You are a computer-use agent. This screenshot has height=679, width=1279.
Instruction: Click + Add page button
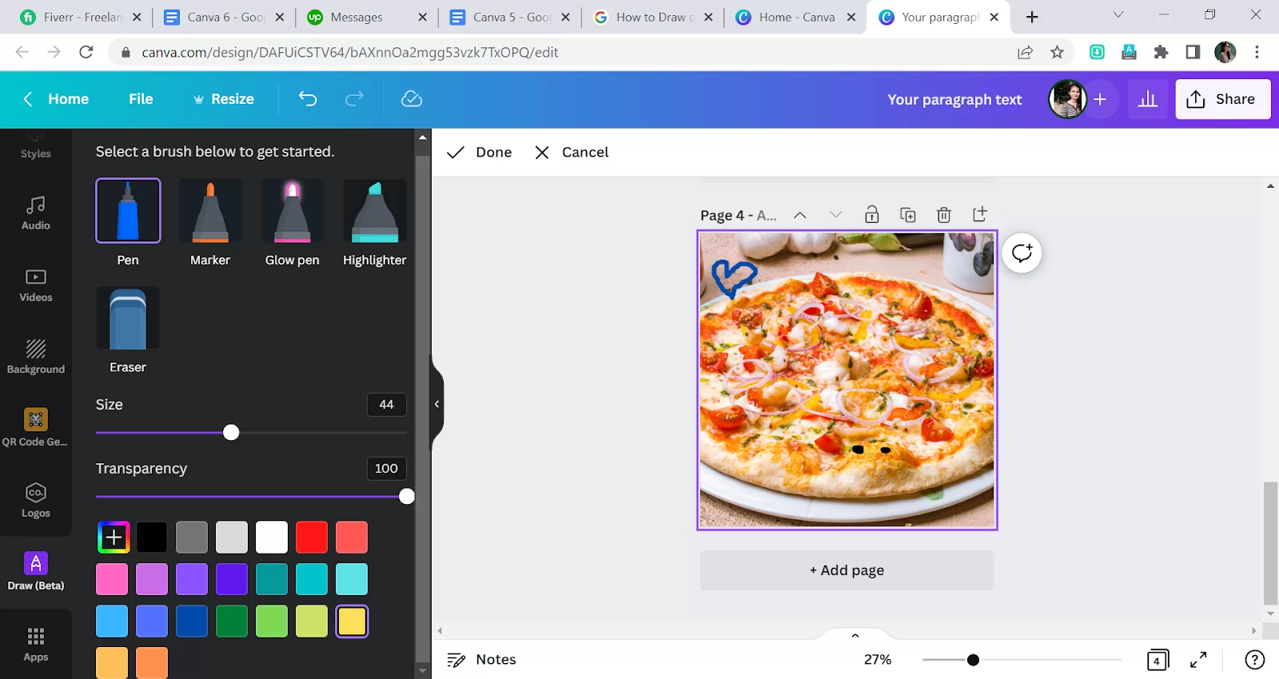[847, 570]
